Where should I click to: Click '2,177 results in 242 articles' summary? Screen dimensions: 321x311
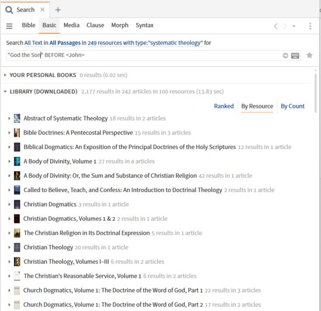click(152, 91)
